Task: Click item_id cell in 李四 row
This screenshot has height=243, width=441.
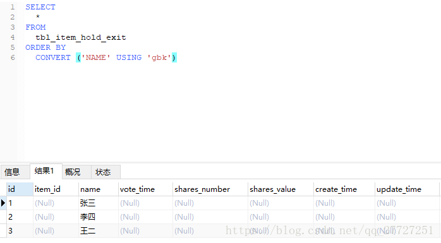Action: pos(56,217)
